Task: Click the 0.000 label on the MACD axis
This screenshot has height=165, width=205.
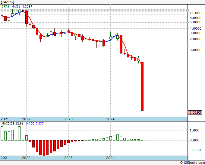Action: point(194,140)
